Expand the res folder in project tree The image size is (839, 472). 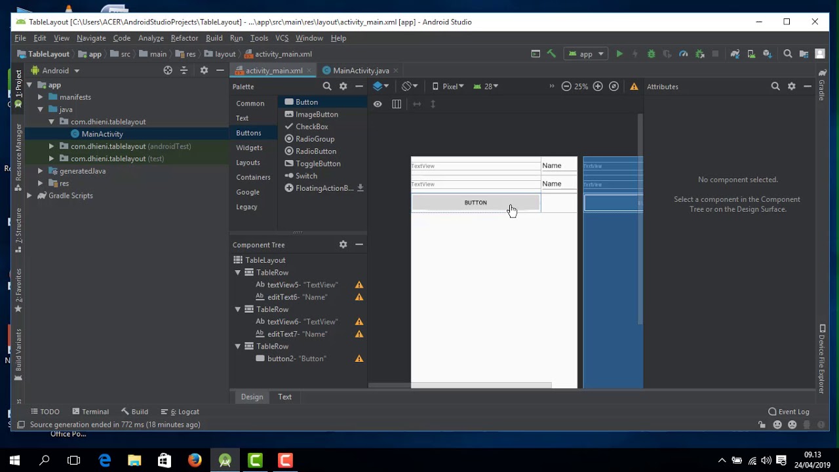[40, 184]
